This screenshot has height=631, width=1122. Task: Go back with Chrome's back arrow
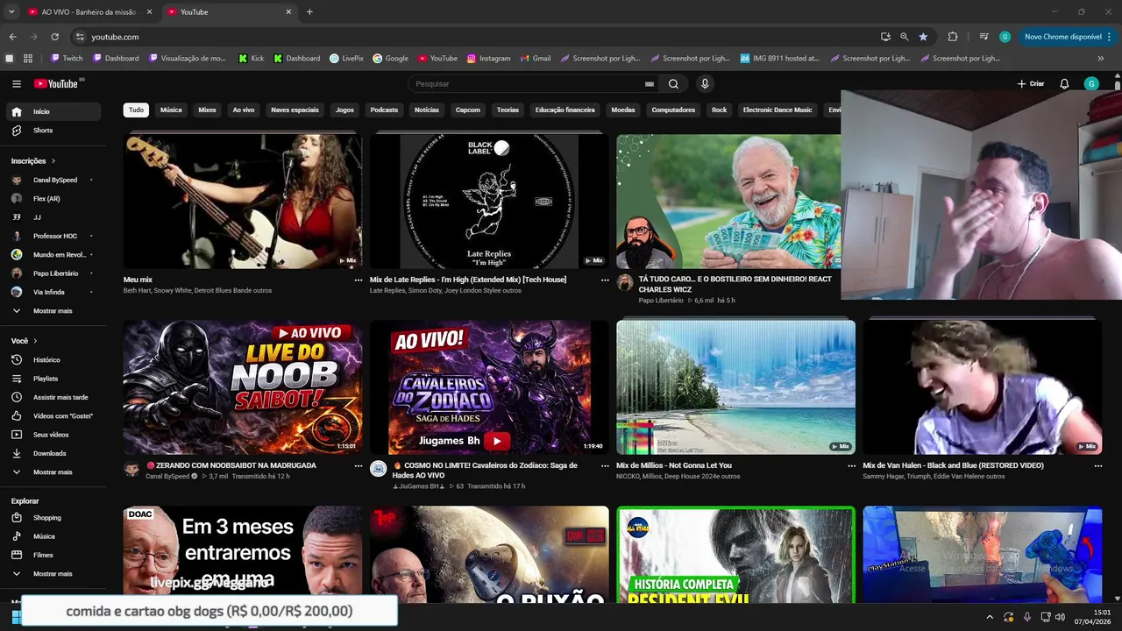tap(12, 37)
